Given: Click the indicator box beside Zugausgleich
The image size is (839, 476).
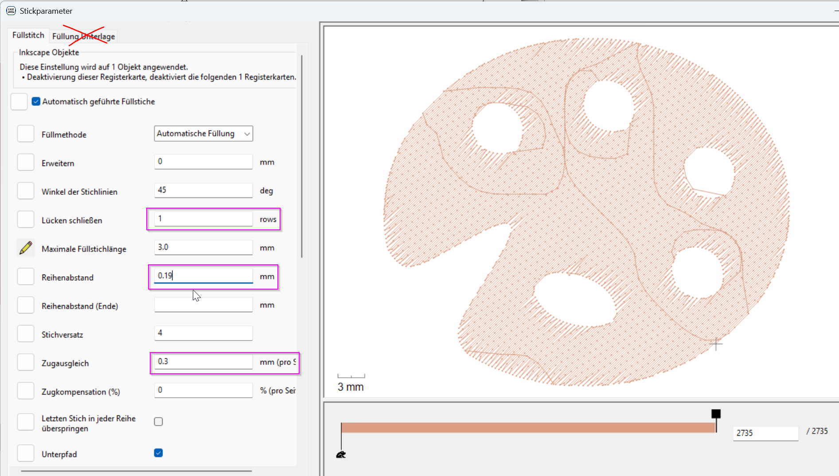Looking at the screenshot, I should click(x=26, y=363).
